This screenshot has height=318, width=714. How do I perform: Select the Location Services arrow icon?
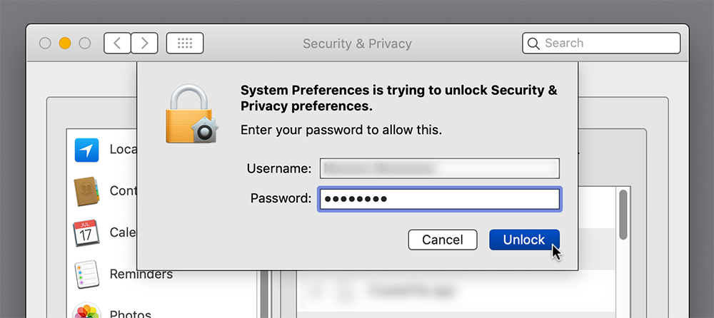(x=86, y=150)
